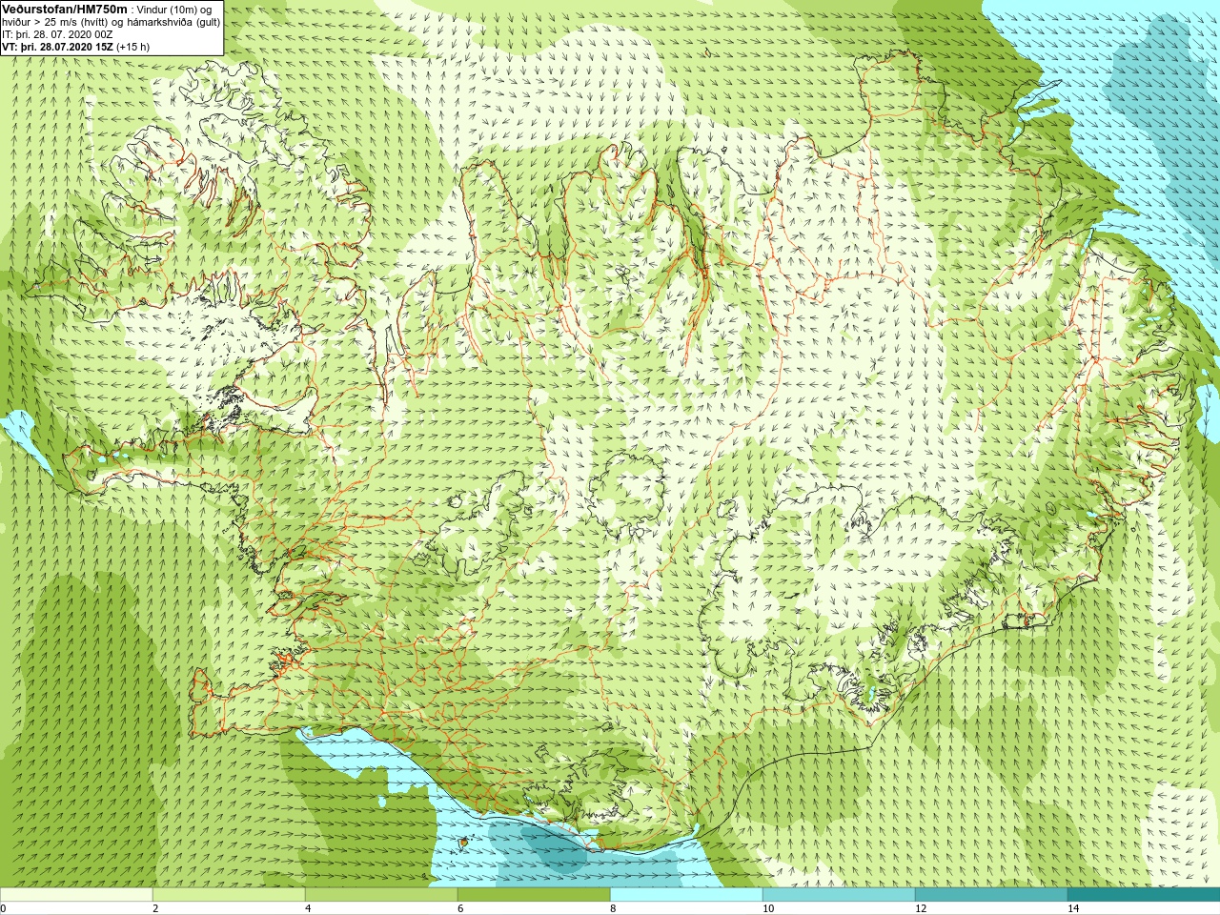Click the legend scale label '0'

3,908
